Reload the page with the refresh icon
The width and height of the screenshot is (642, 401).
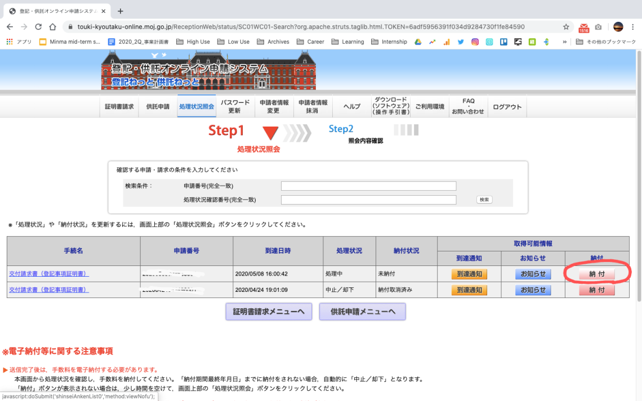click(x=38, y=25)
